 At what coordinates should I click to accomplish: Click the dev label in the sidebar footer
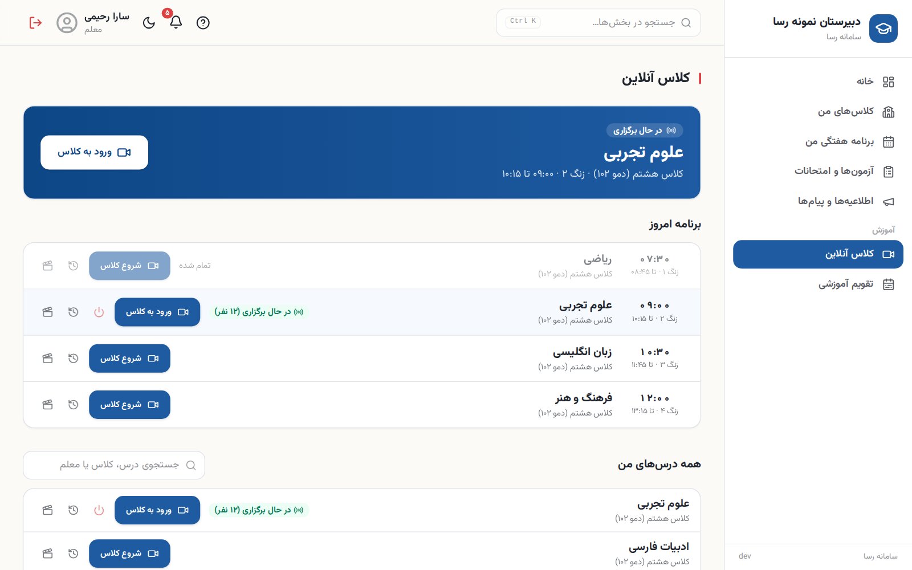(x=744, y=556)
